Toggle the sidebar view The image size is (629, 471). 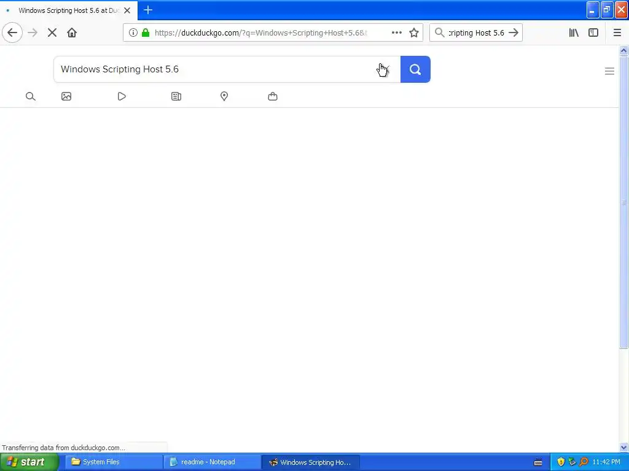point(593,33)
